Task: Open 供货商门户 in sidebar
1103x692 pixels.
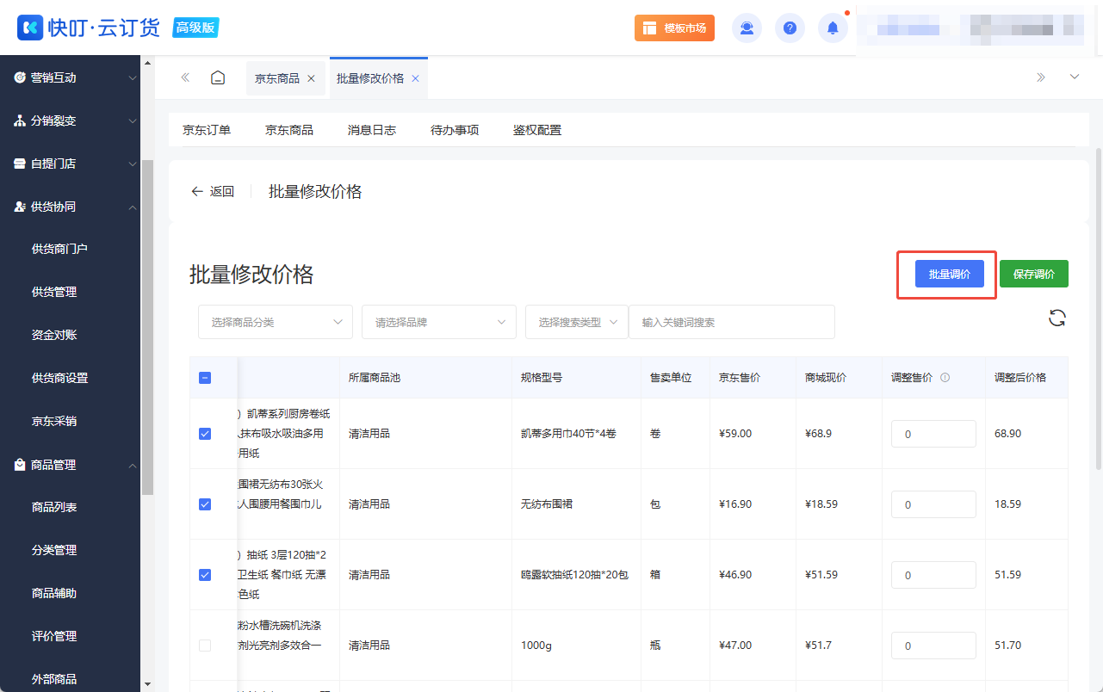Action: [x=59, y=249]
